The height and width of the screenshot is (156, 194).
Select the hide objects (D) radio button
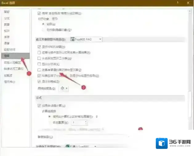pos(43,30)
